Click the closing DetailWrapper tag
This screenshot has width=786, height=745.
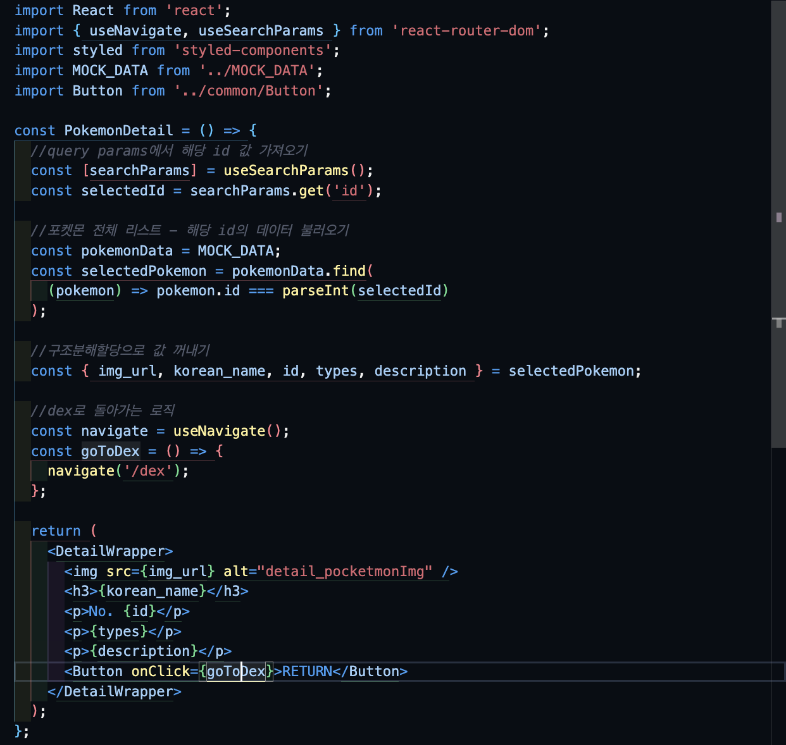(115, 692)
